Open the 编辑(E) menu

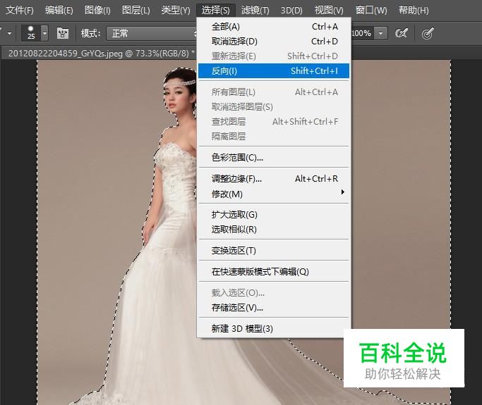click(59, 10)
